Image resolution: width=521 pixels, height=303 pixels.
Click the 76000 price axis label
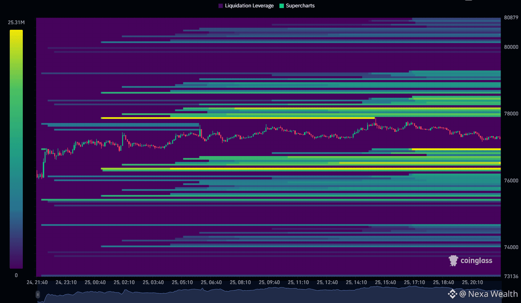511,181
